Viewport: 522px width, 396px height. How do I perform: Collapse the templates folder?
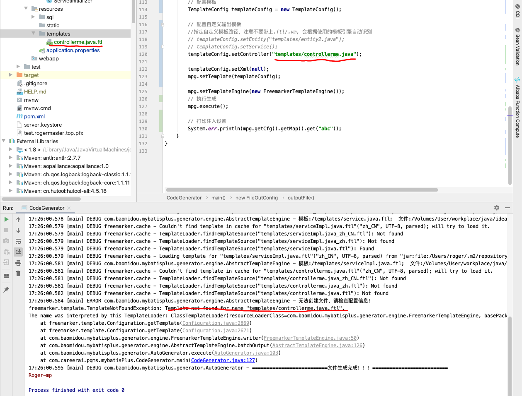click(34, 34)
